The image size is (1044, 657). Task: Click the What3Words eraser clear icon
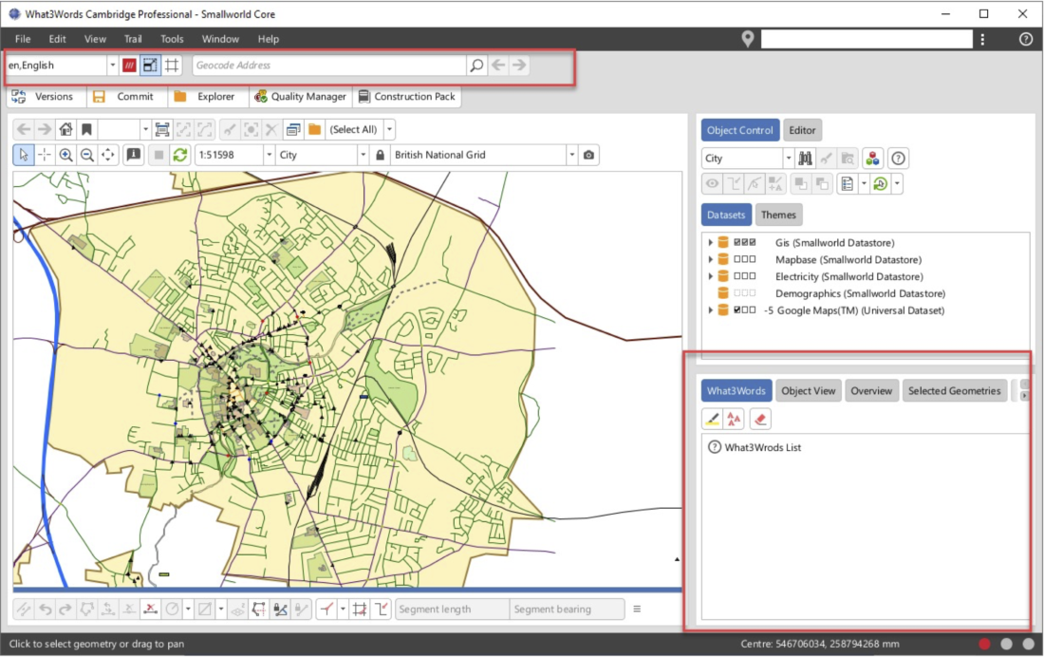pyautogui.click(x=760, y=419)
